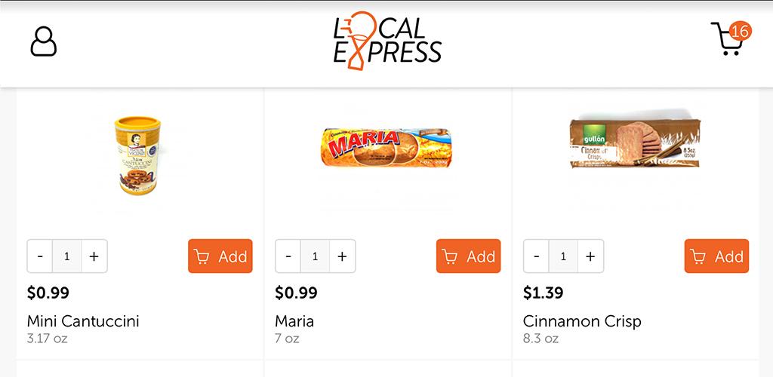Image resolution: width=773 pixels, height=377 pixels.
Task: Open the Maria cookies product image
Action: (387, 148)
